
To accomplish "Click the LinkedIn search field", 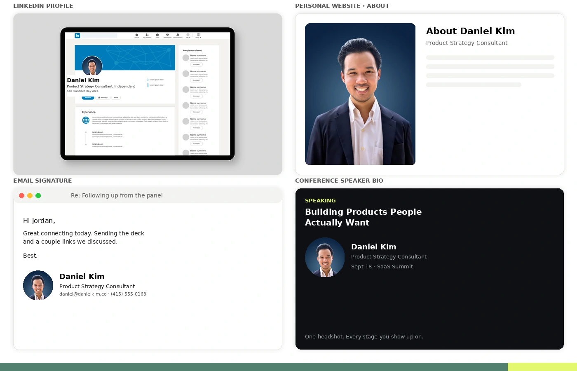I will coord(99,35).
